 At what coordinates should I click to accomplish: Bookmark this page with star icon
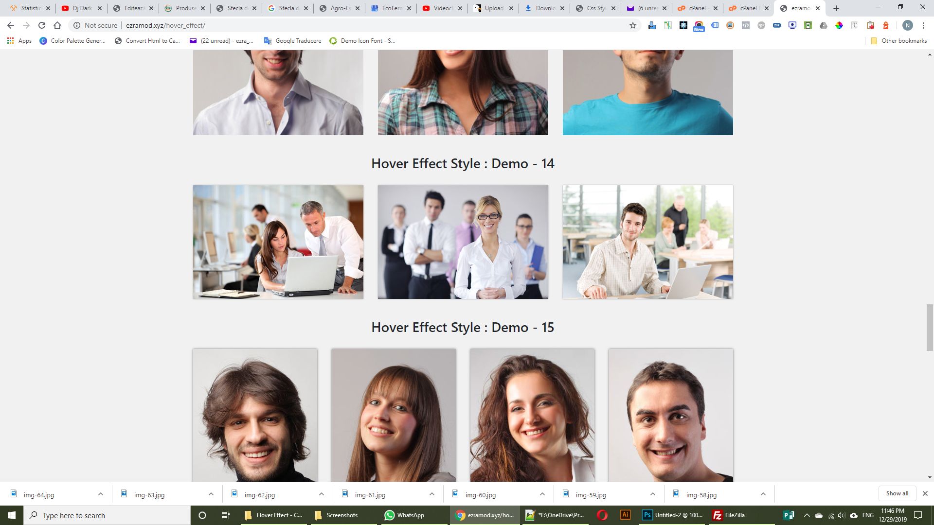coord(633,25)
